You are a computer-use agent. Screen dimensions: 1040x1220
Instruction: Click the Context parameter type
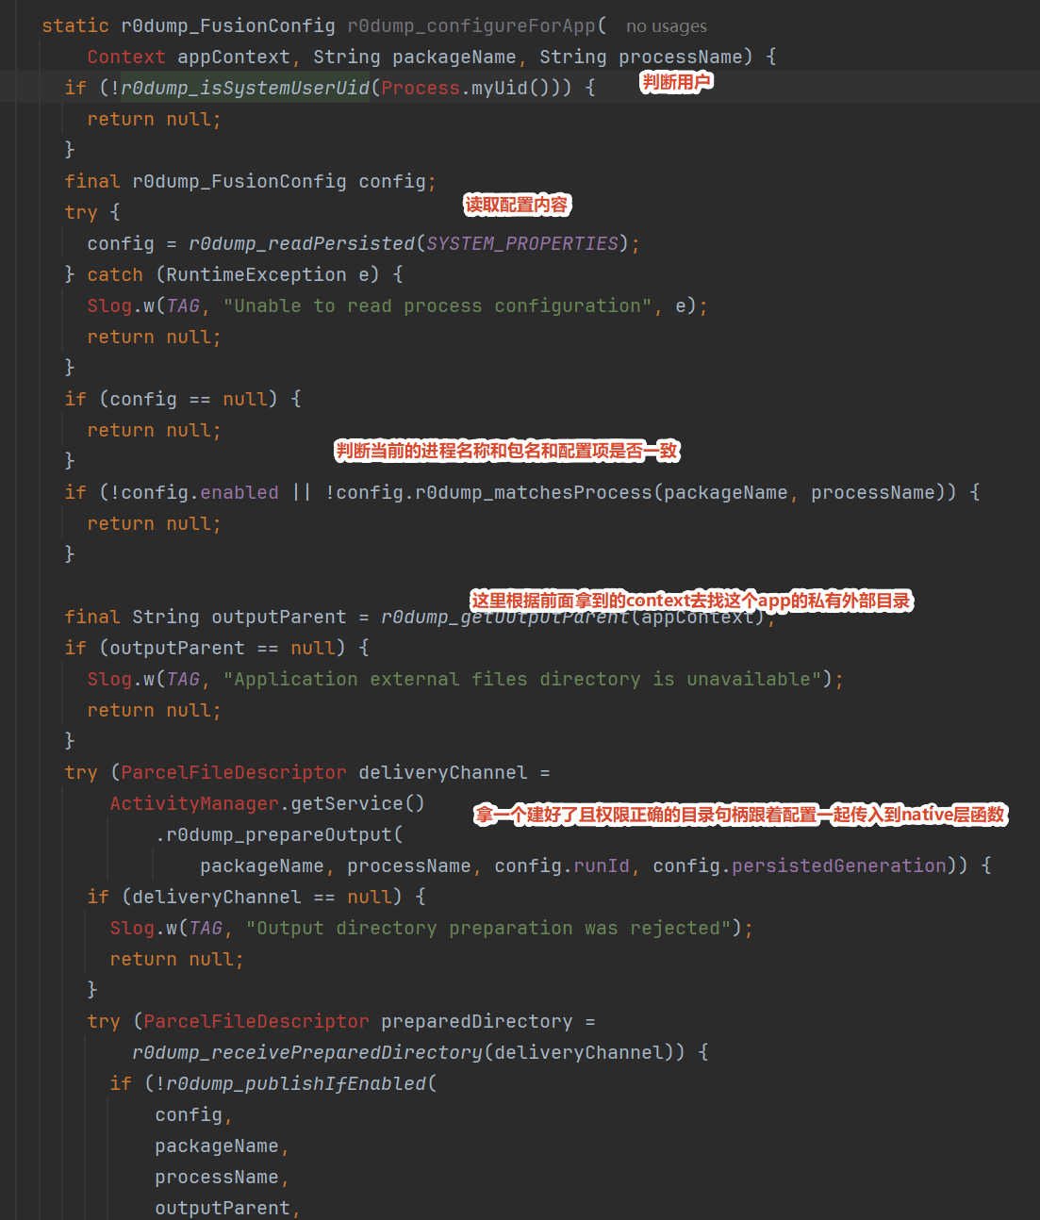(126, 57)
